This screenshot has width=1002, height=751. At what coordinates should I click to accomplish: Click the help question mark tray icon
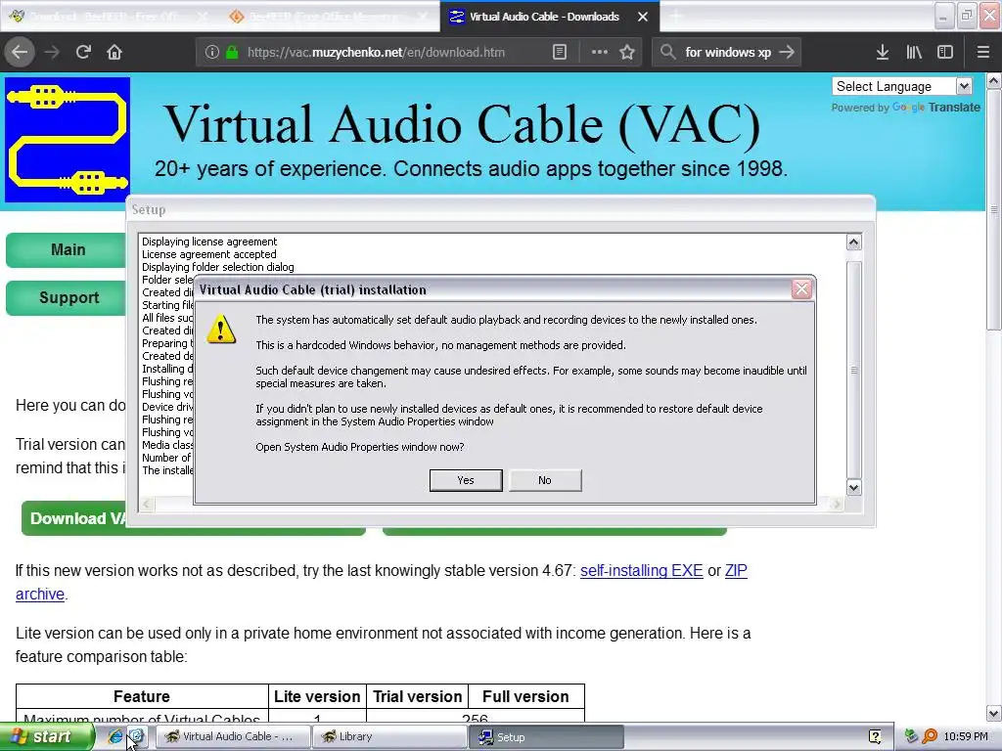(x=875, y=736)
